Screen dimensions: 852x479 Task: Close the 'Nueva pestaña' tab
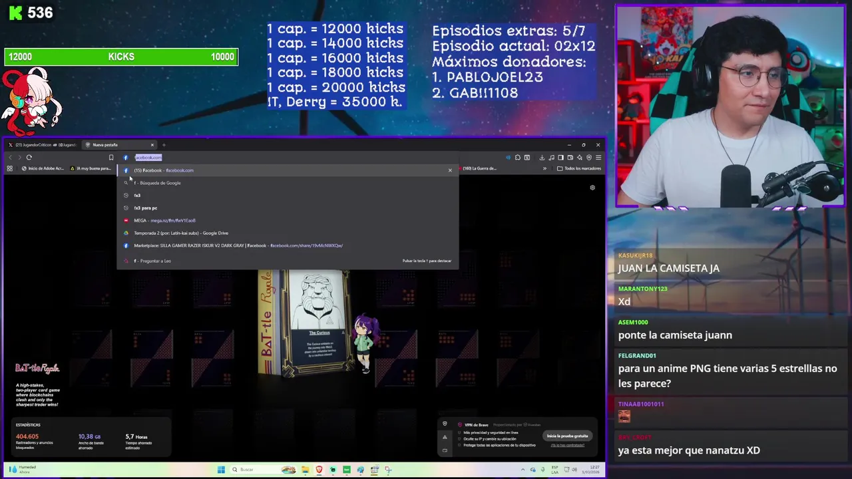coord(152,145)
